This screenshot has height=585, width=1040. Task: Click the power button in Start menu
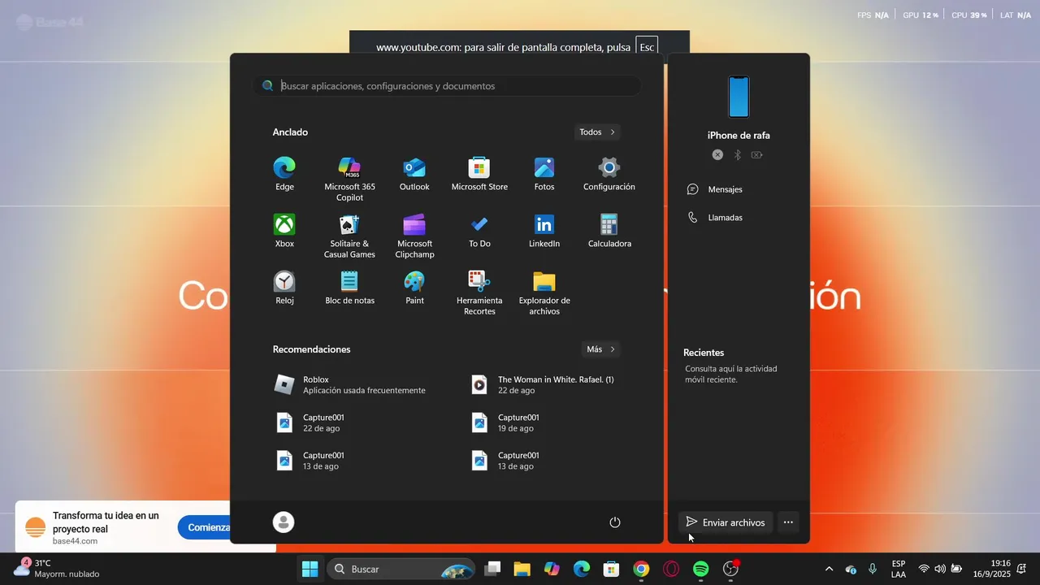point(615,522)
